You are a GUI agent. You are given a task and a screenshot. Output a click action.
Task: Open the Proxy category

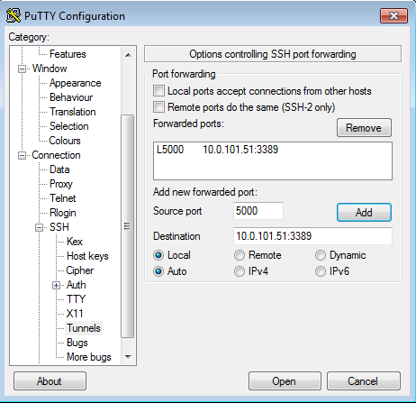coord(61,184)
